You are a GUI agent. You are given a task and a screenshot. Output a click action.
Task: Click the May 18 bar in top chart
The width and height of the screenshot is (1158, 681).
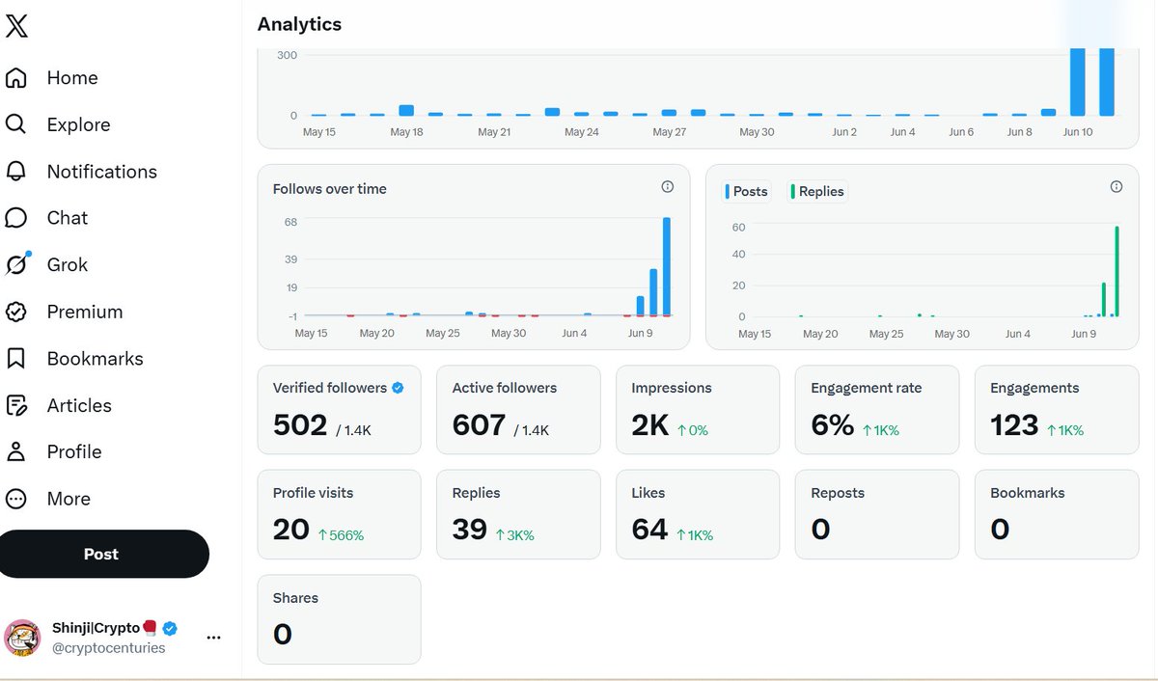click(406, 111)
